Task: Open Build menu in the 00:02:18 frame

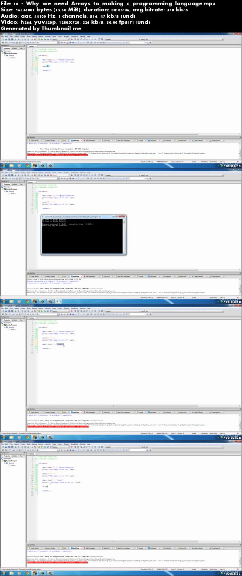Action: (x=29, y=172)
